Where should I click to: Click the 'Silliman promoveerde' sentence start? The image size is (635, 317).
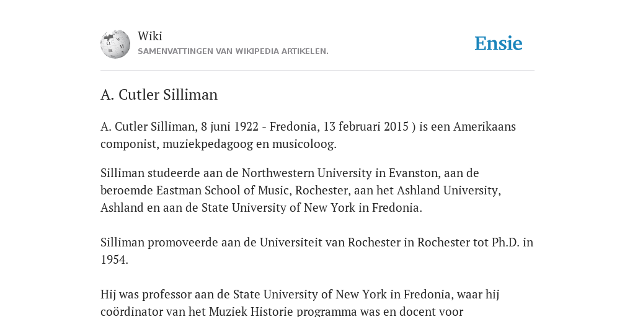(x=159, y=243)
